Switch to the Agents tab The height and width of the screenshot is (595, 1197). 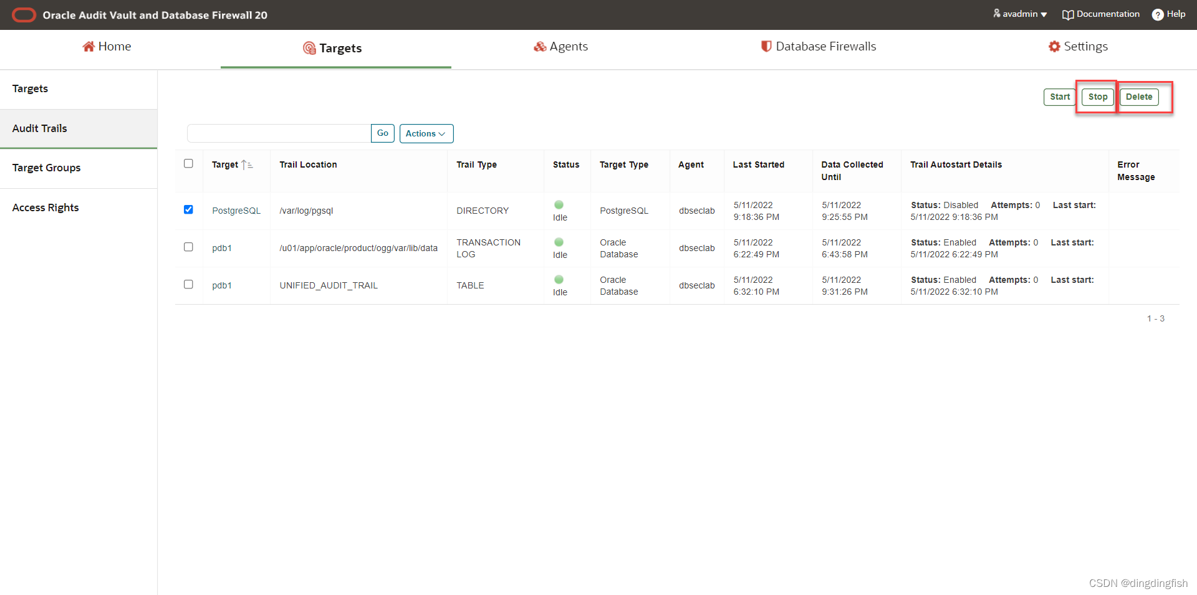pyautogui.click(x=561, y=47)
